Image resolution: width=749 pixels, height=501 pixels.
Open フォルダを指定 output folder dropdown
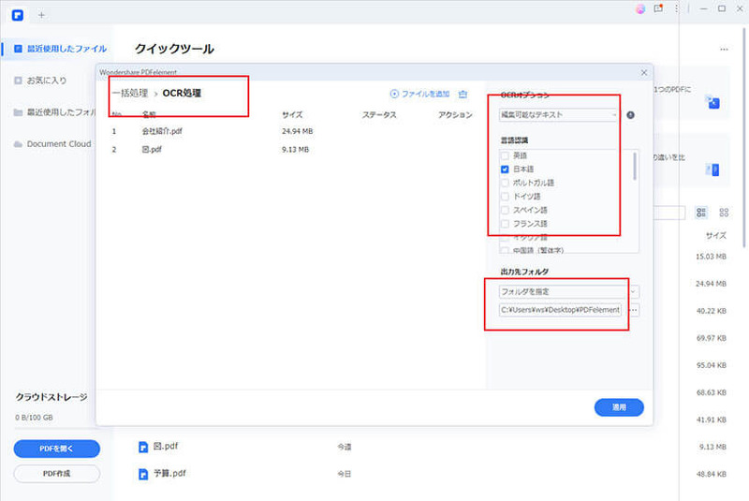click(569, 291)
